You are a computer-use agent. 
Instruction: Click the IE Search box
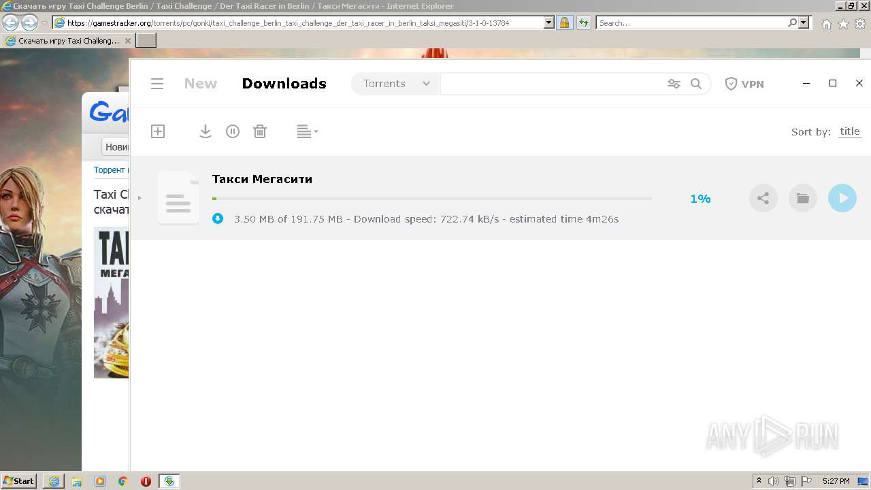(x=691, y=22)
